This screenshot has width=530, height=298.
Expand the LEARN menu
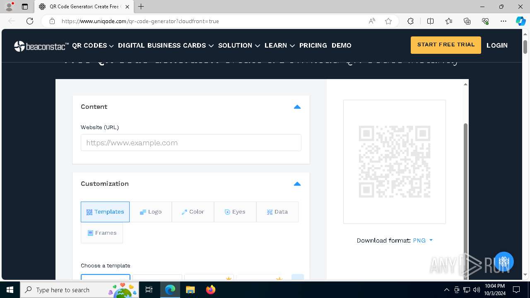pos(279,46)
